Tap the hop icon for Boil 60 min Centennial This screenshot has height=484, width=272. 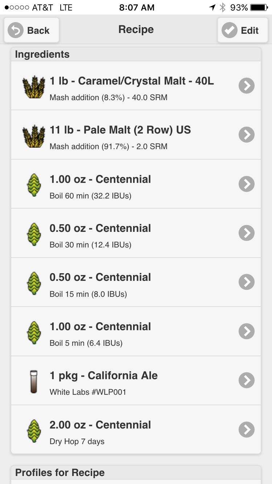[34, 185]
